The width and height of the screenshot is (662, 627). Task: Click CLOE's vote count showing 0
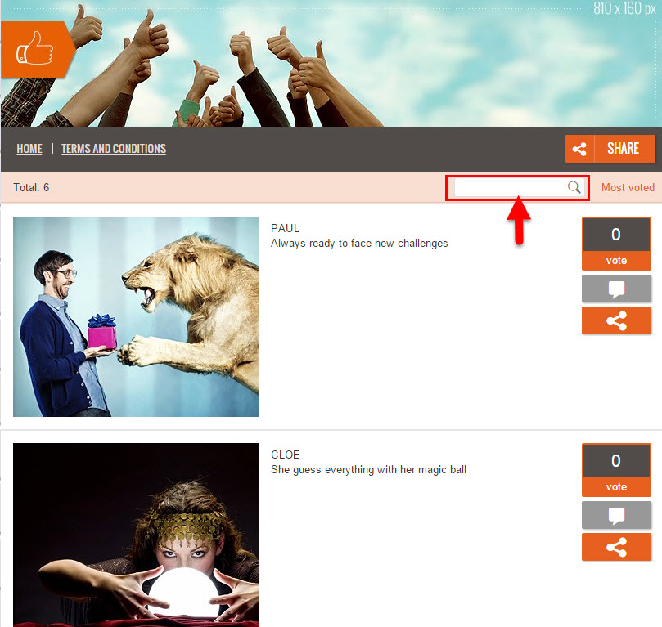pos(616,461)
